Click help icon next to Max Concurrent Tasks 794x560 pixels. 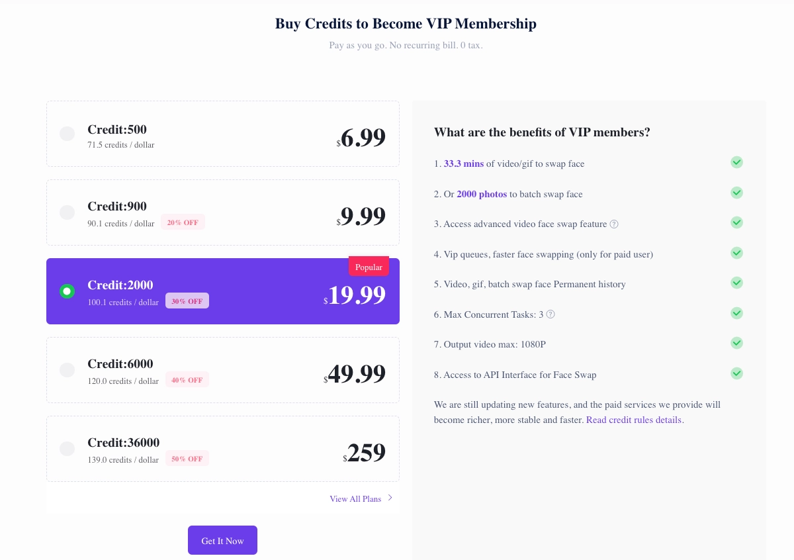[551, 314]
